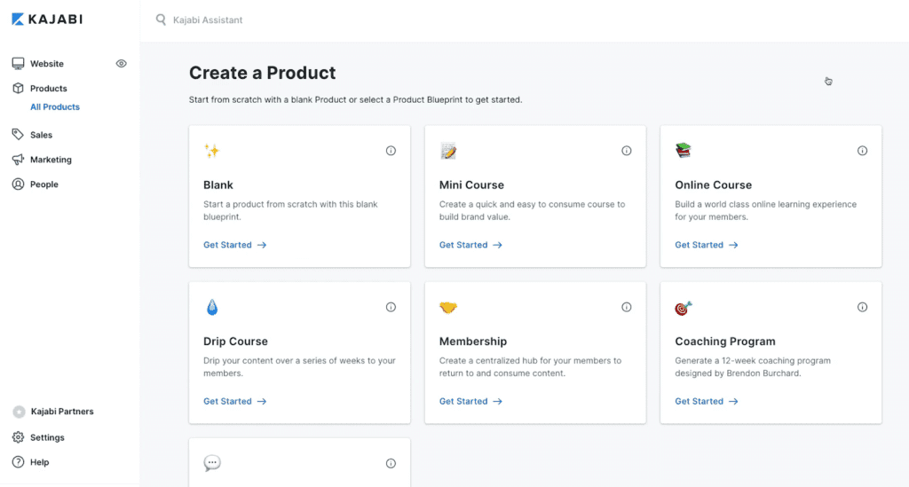The image size is (909, 487).
Task: Show info for the Membership blueprint
Action: tap(627, 307)
